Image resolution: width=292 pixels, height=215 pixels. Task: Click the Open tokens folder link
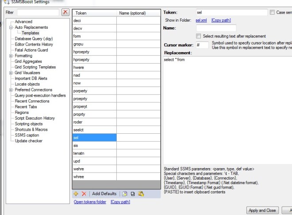tap(90, 202)
